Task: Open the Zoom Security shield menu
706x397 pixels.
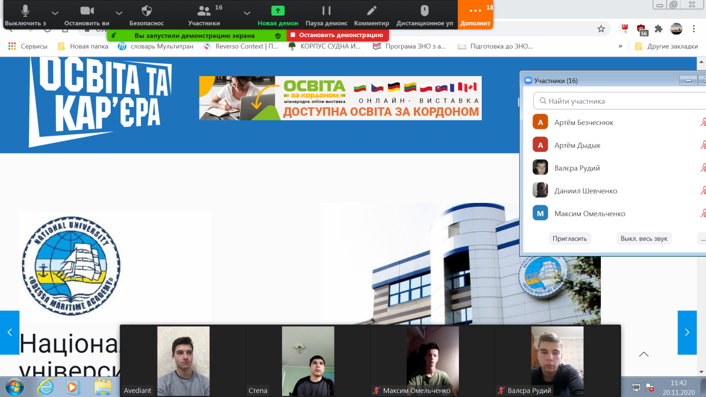Action: pos(146,14)
